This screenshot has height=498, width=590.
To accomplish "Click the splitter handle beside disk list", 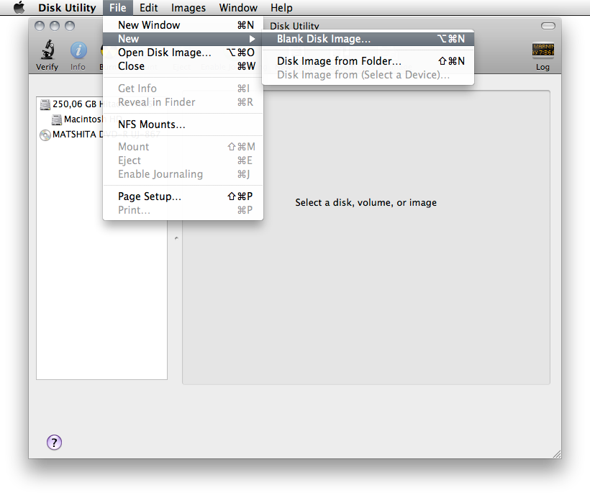I will point(176,238).
